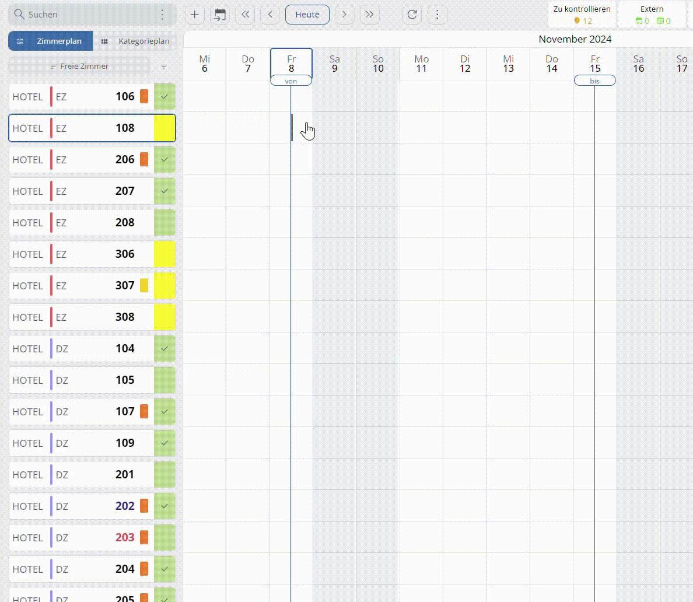Click the refresh icon in toolbar
The width and height of the screenshot is (693, 602).
(412, 15)
